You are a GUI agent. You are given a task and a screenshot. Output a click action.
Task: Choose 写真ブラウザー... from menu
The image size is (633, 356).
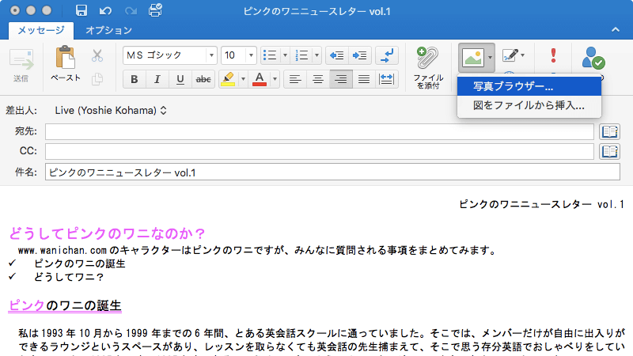click(x=529, y=86)
